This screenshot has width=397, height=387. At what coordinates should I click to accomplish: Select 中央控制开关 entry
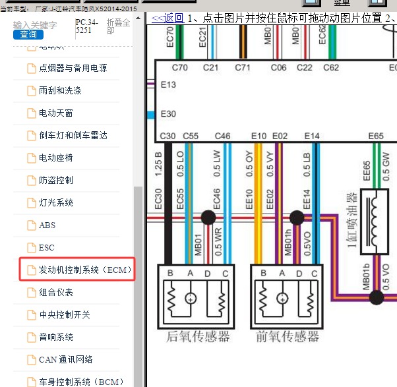coord(65,314)
